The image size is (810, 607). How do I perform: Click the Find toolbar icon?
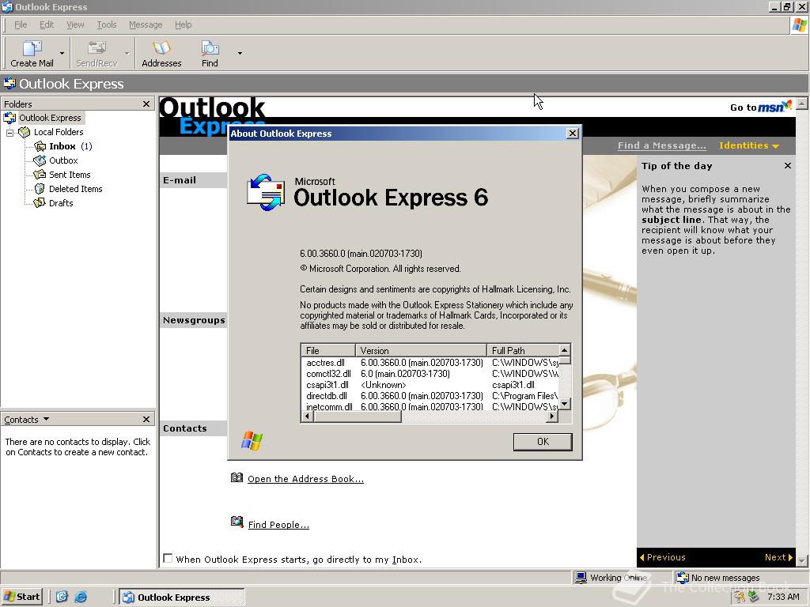[x=210, y=54]
